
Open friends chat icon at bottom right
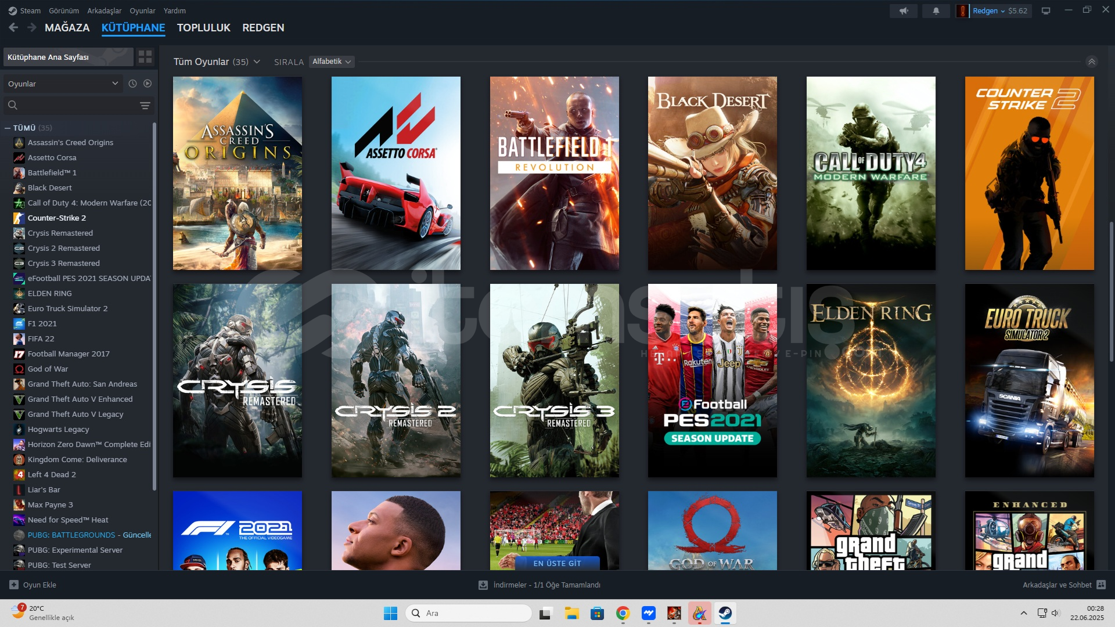coord(1101,585)
